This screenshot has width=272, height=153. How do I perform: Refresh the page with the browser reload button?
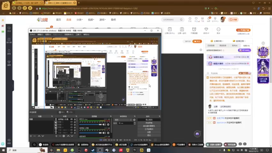pos(24,8)
